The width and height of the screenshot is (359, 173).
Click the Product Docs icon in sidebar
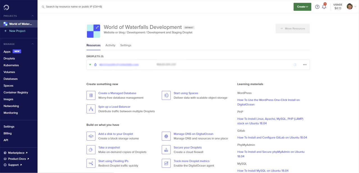click(5, 159)
